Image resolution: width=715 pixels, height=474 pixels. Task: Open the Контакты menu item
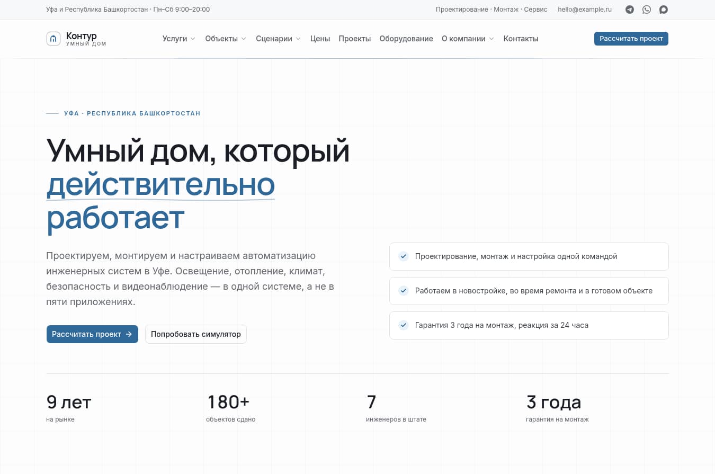click(x=521, y=39)
